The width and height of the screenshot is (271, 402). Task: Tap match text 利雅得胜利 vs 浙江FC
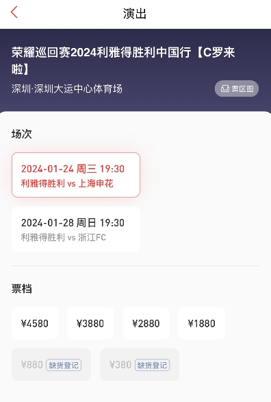point(64,237)
